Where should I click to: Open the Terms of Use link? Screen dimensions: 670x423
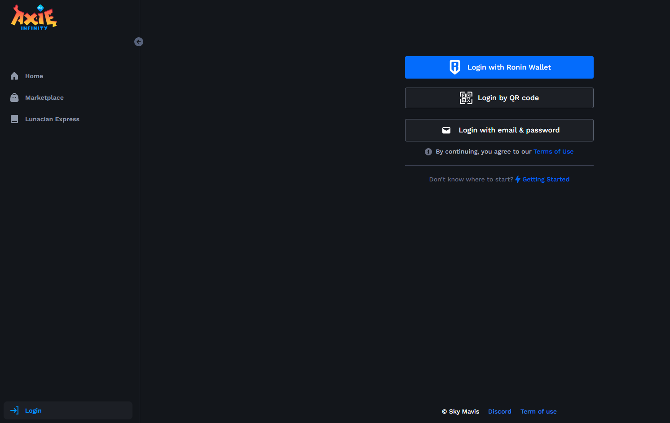[553, 152]
